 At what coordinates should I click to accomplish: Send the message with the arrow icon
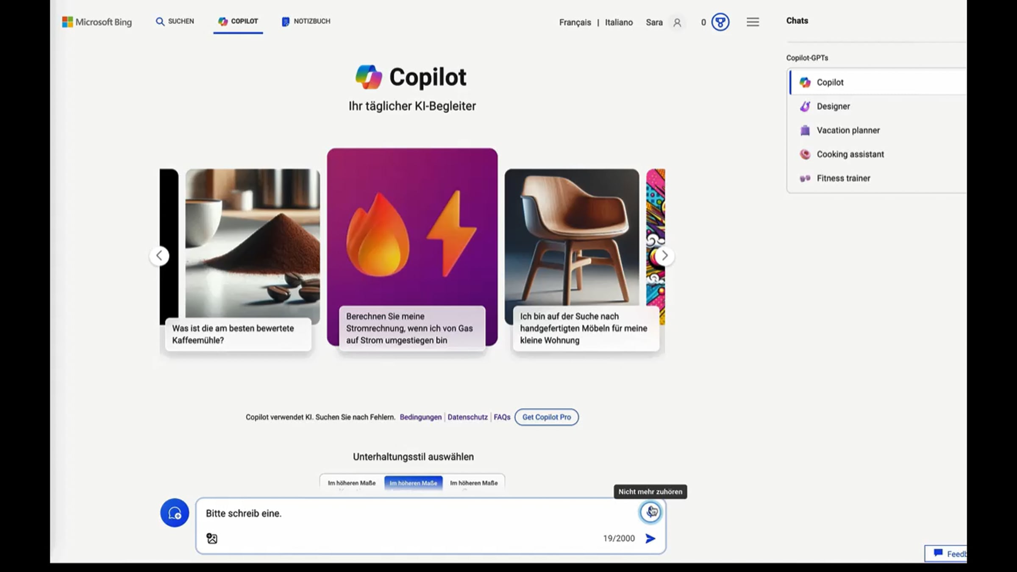coord(650,539)
